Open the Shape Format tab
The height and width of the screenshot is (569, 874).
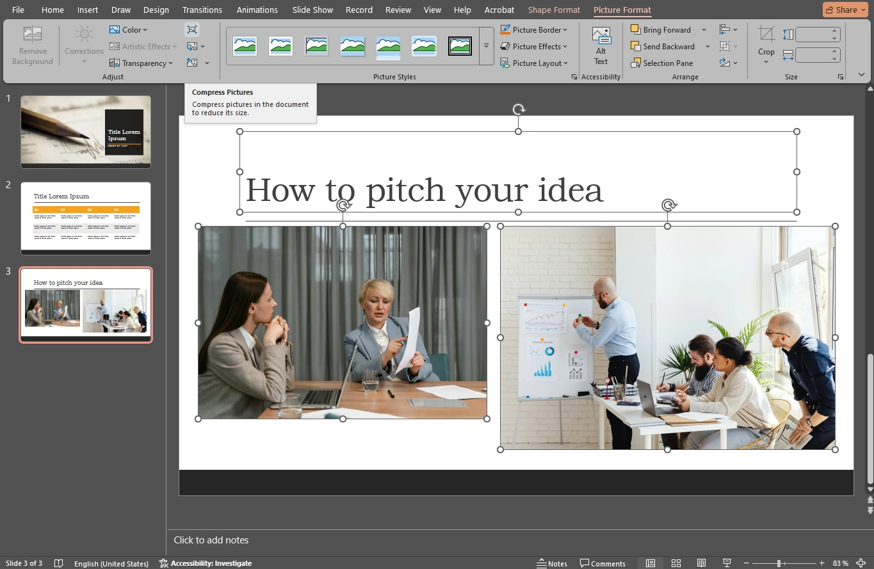tap(554, 10)
